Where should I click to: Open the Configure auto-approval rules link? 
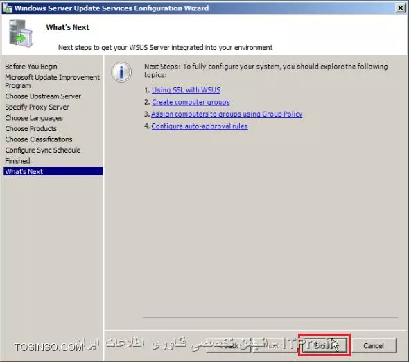click(x=200, y=126)
